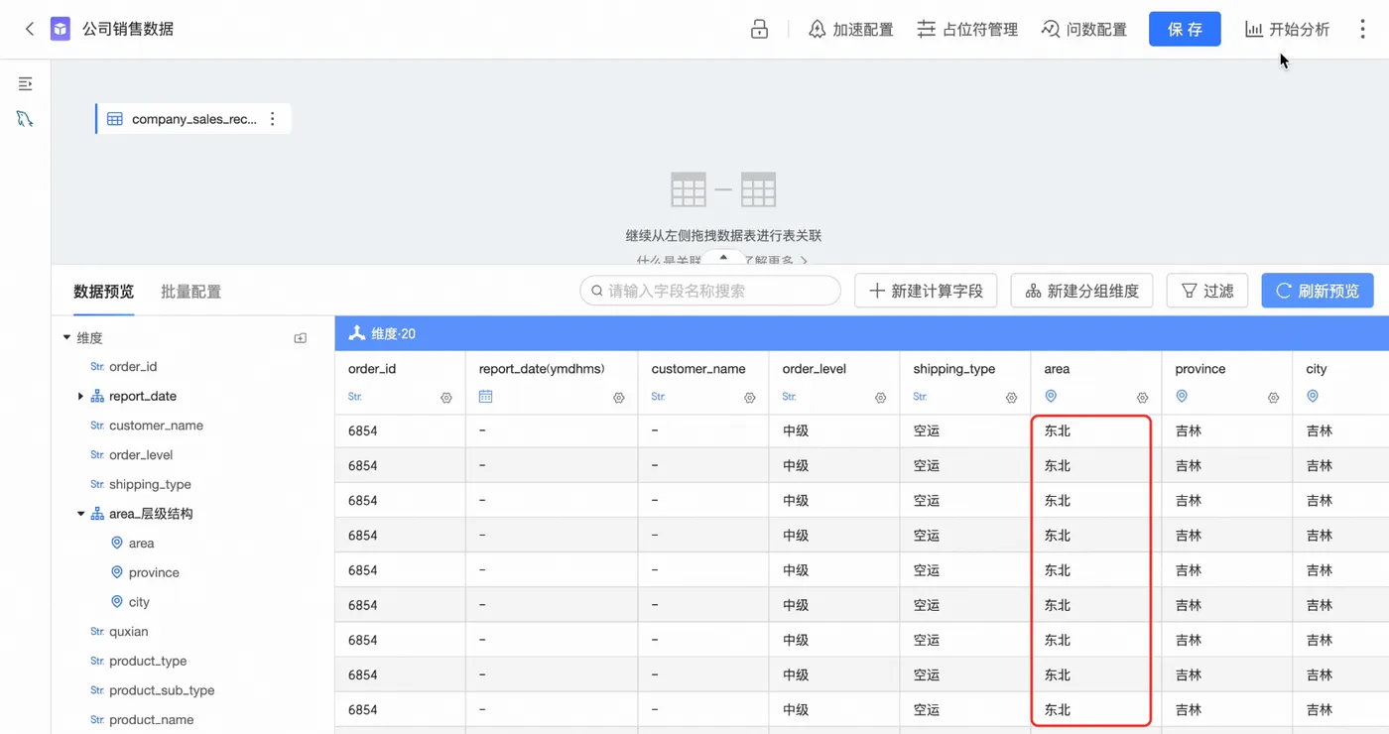Select product_sub_type in dimension tree
1389x734 pixels.
click(162, 690)
